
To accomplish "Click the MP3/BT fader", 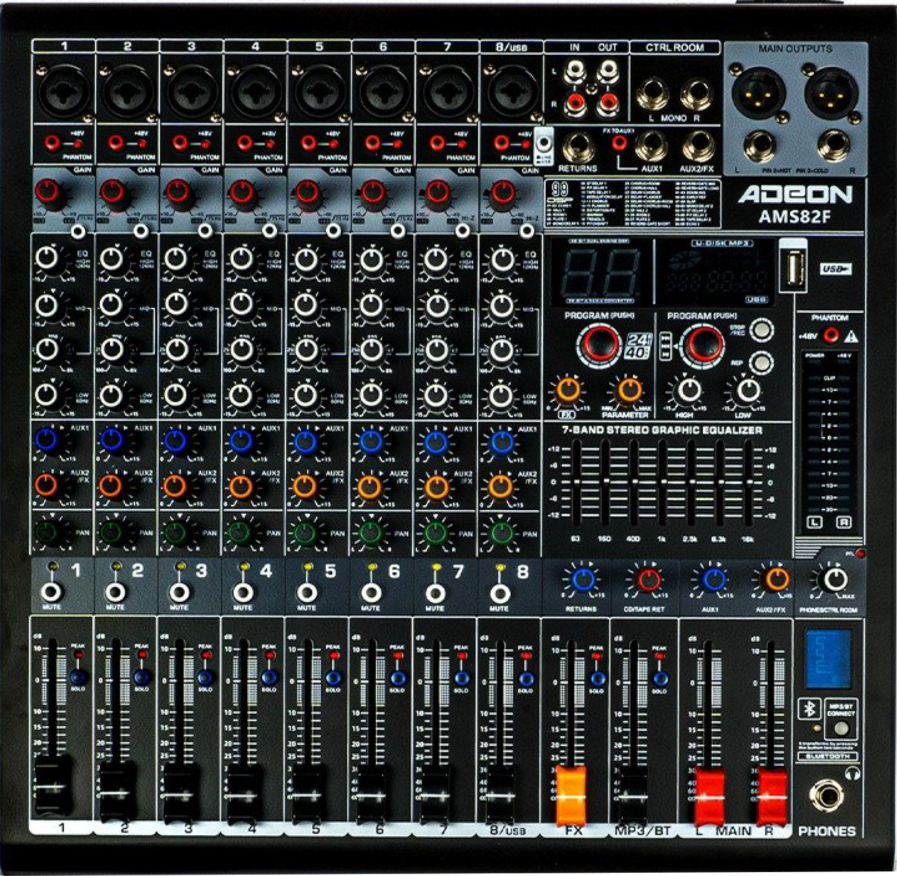I will click(633, 794).
